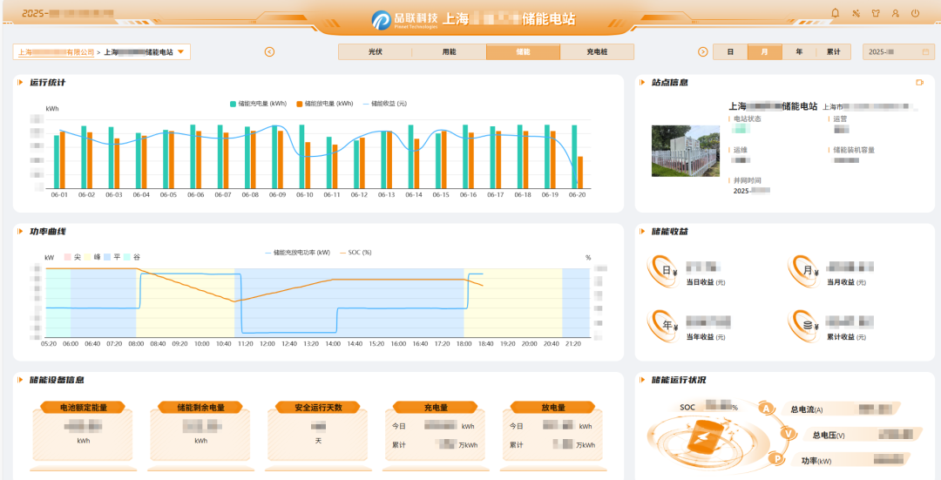This screenshot has height=480, width=941.
Task: Click the video camera icon in 站点信息
Action: point(919,83)
